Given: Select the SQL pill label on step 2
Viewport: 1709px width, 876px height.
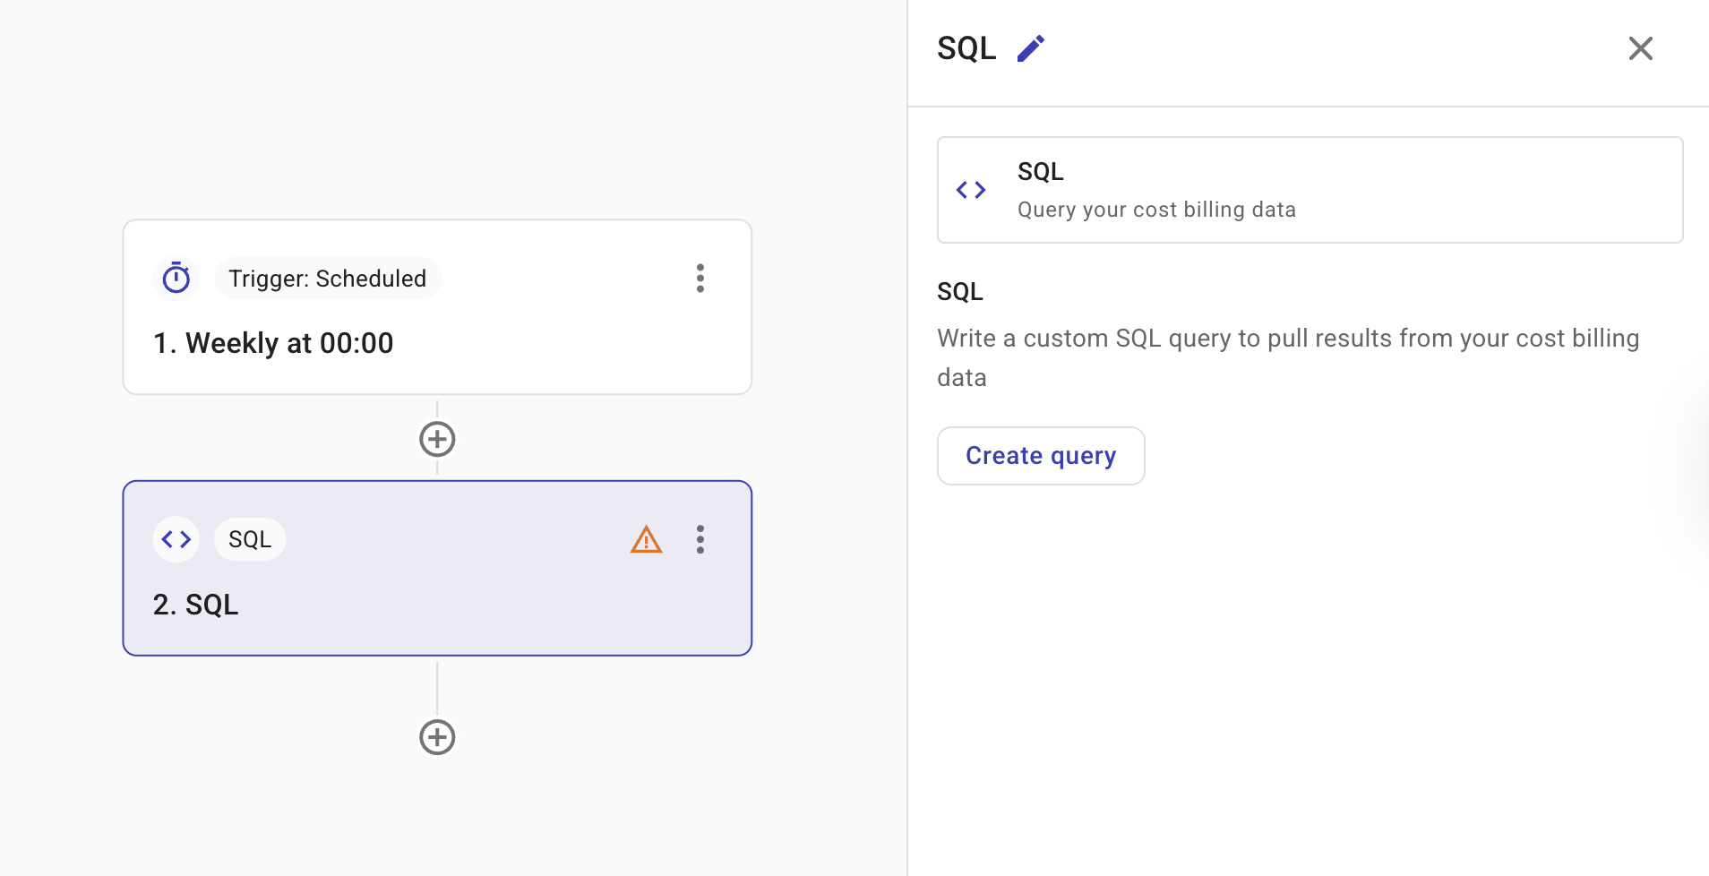Looking at the screenshot, I should 249,538.
